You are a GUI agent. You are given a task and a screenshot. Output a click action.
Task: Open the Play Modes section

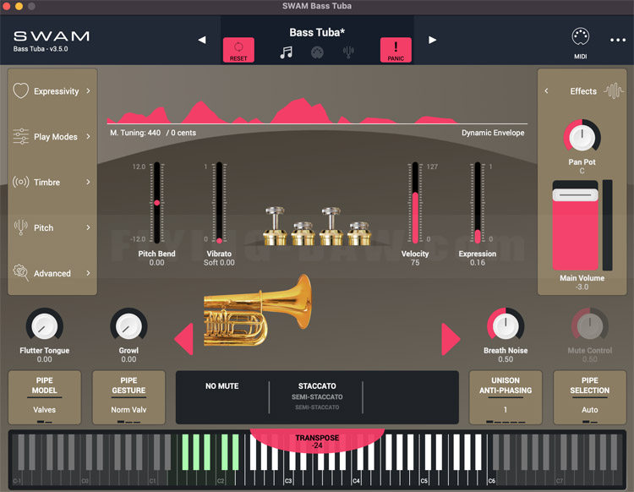[x=52, y=137]
